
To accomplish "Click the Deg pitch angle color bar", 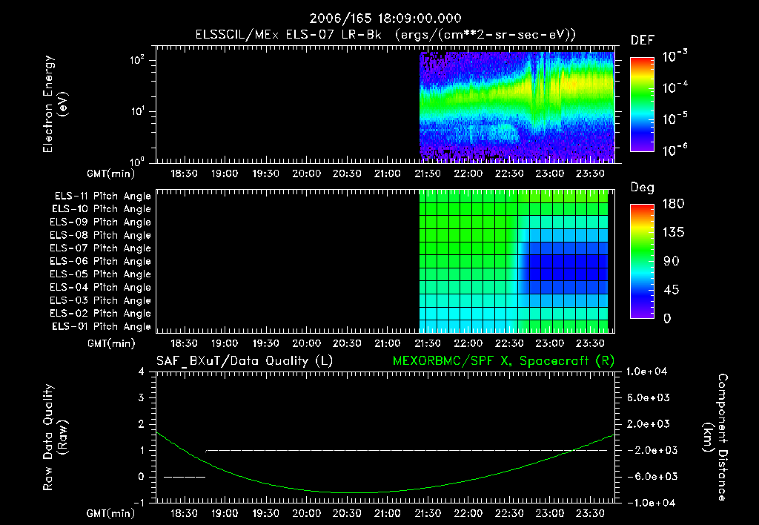I will pyautogui.click(x=642, y=261).
